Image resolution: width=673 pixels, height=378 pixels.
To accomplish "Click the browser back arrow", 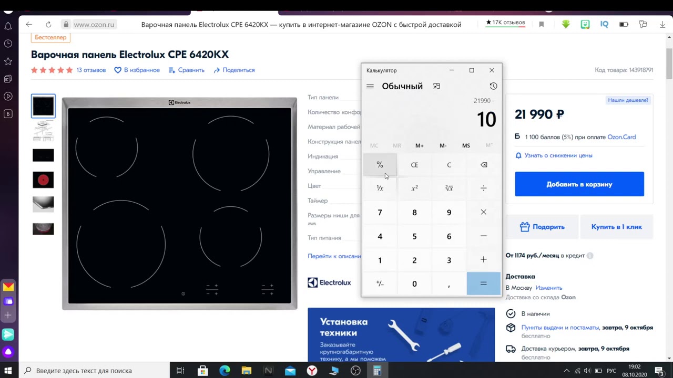I will 29,24.
